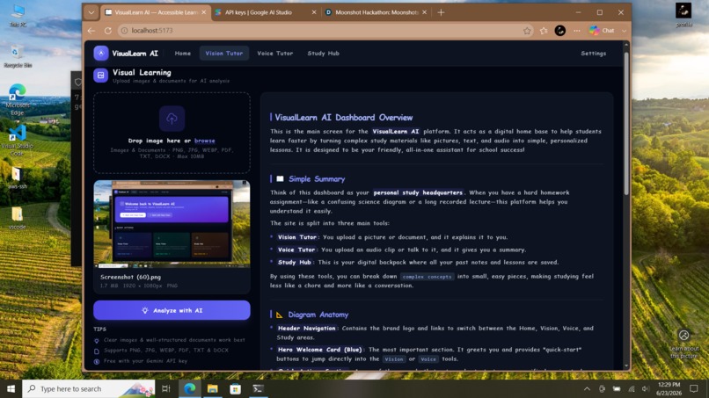Image resolution: width=709 pixels, height=398 pixels.
Task: Go back with the browser back arrow
Action: (x=91, y=31)
